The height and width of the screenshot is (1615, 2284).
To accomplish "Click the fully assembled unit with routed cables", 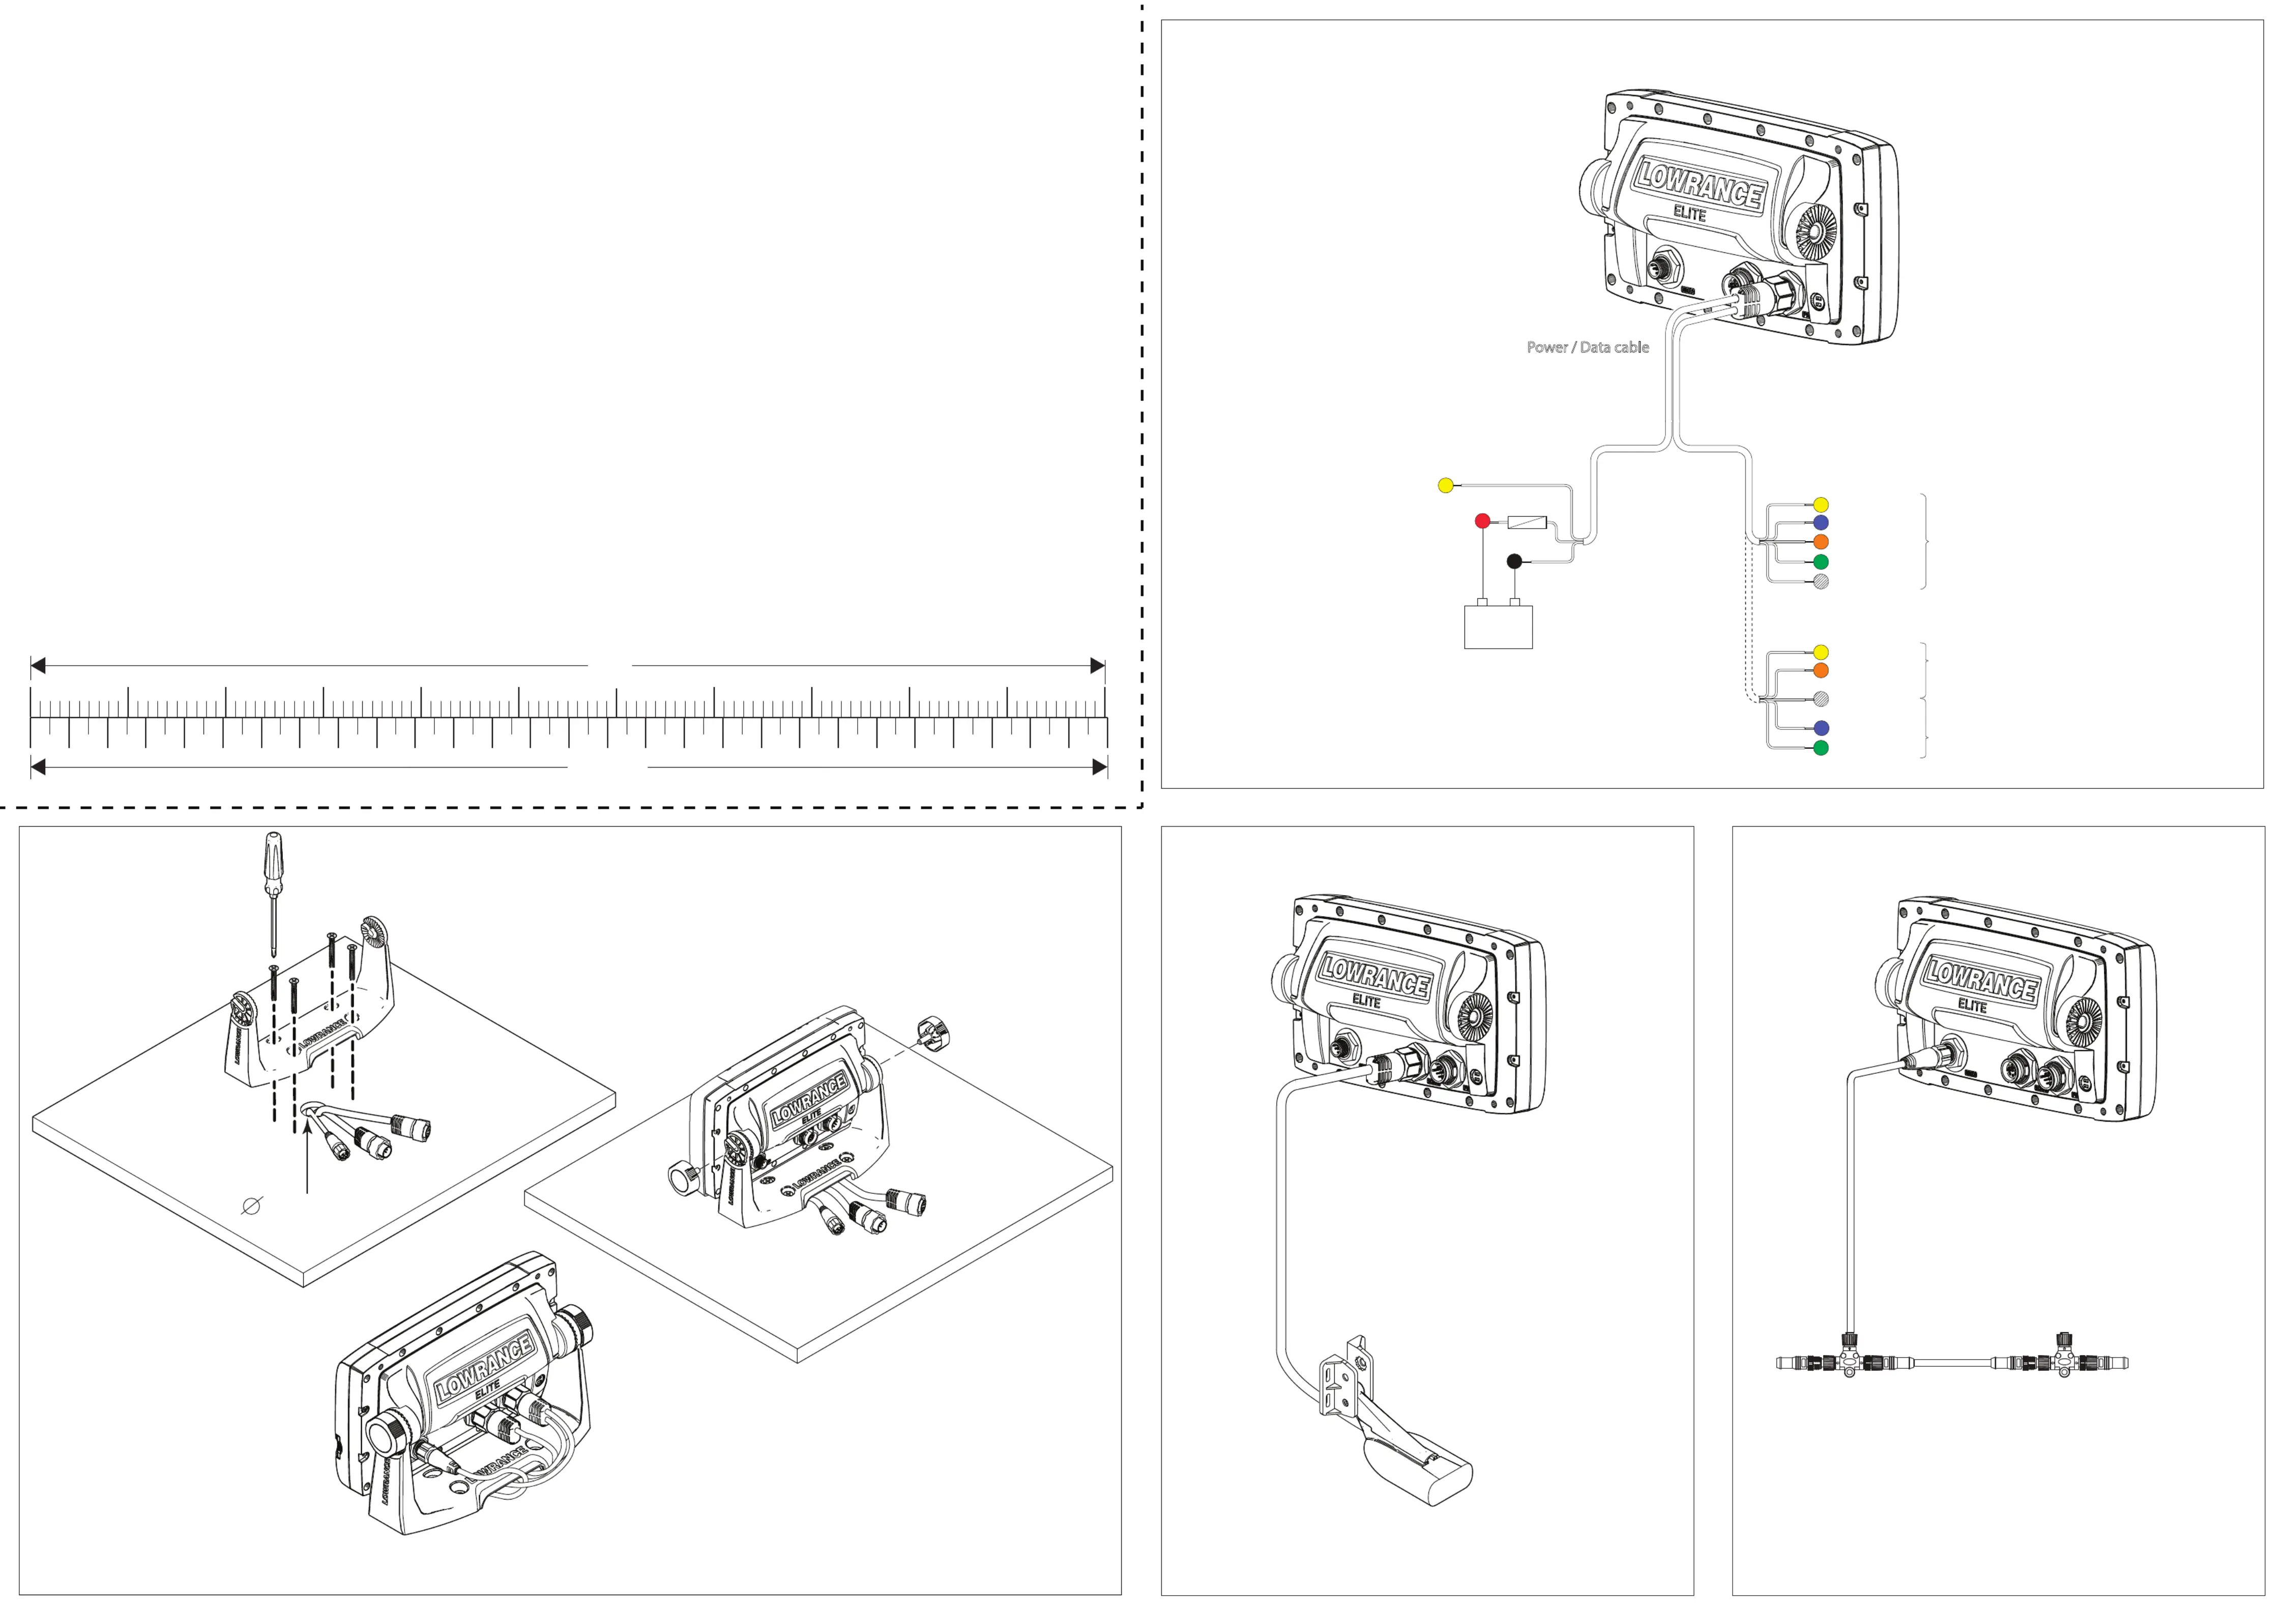I will 465,1394.
